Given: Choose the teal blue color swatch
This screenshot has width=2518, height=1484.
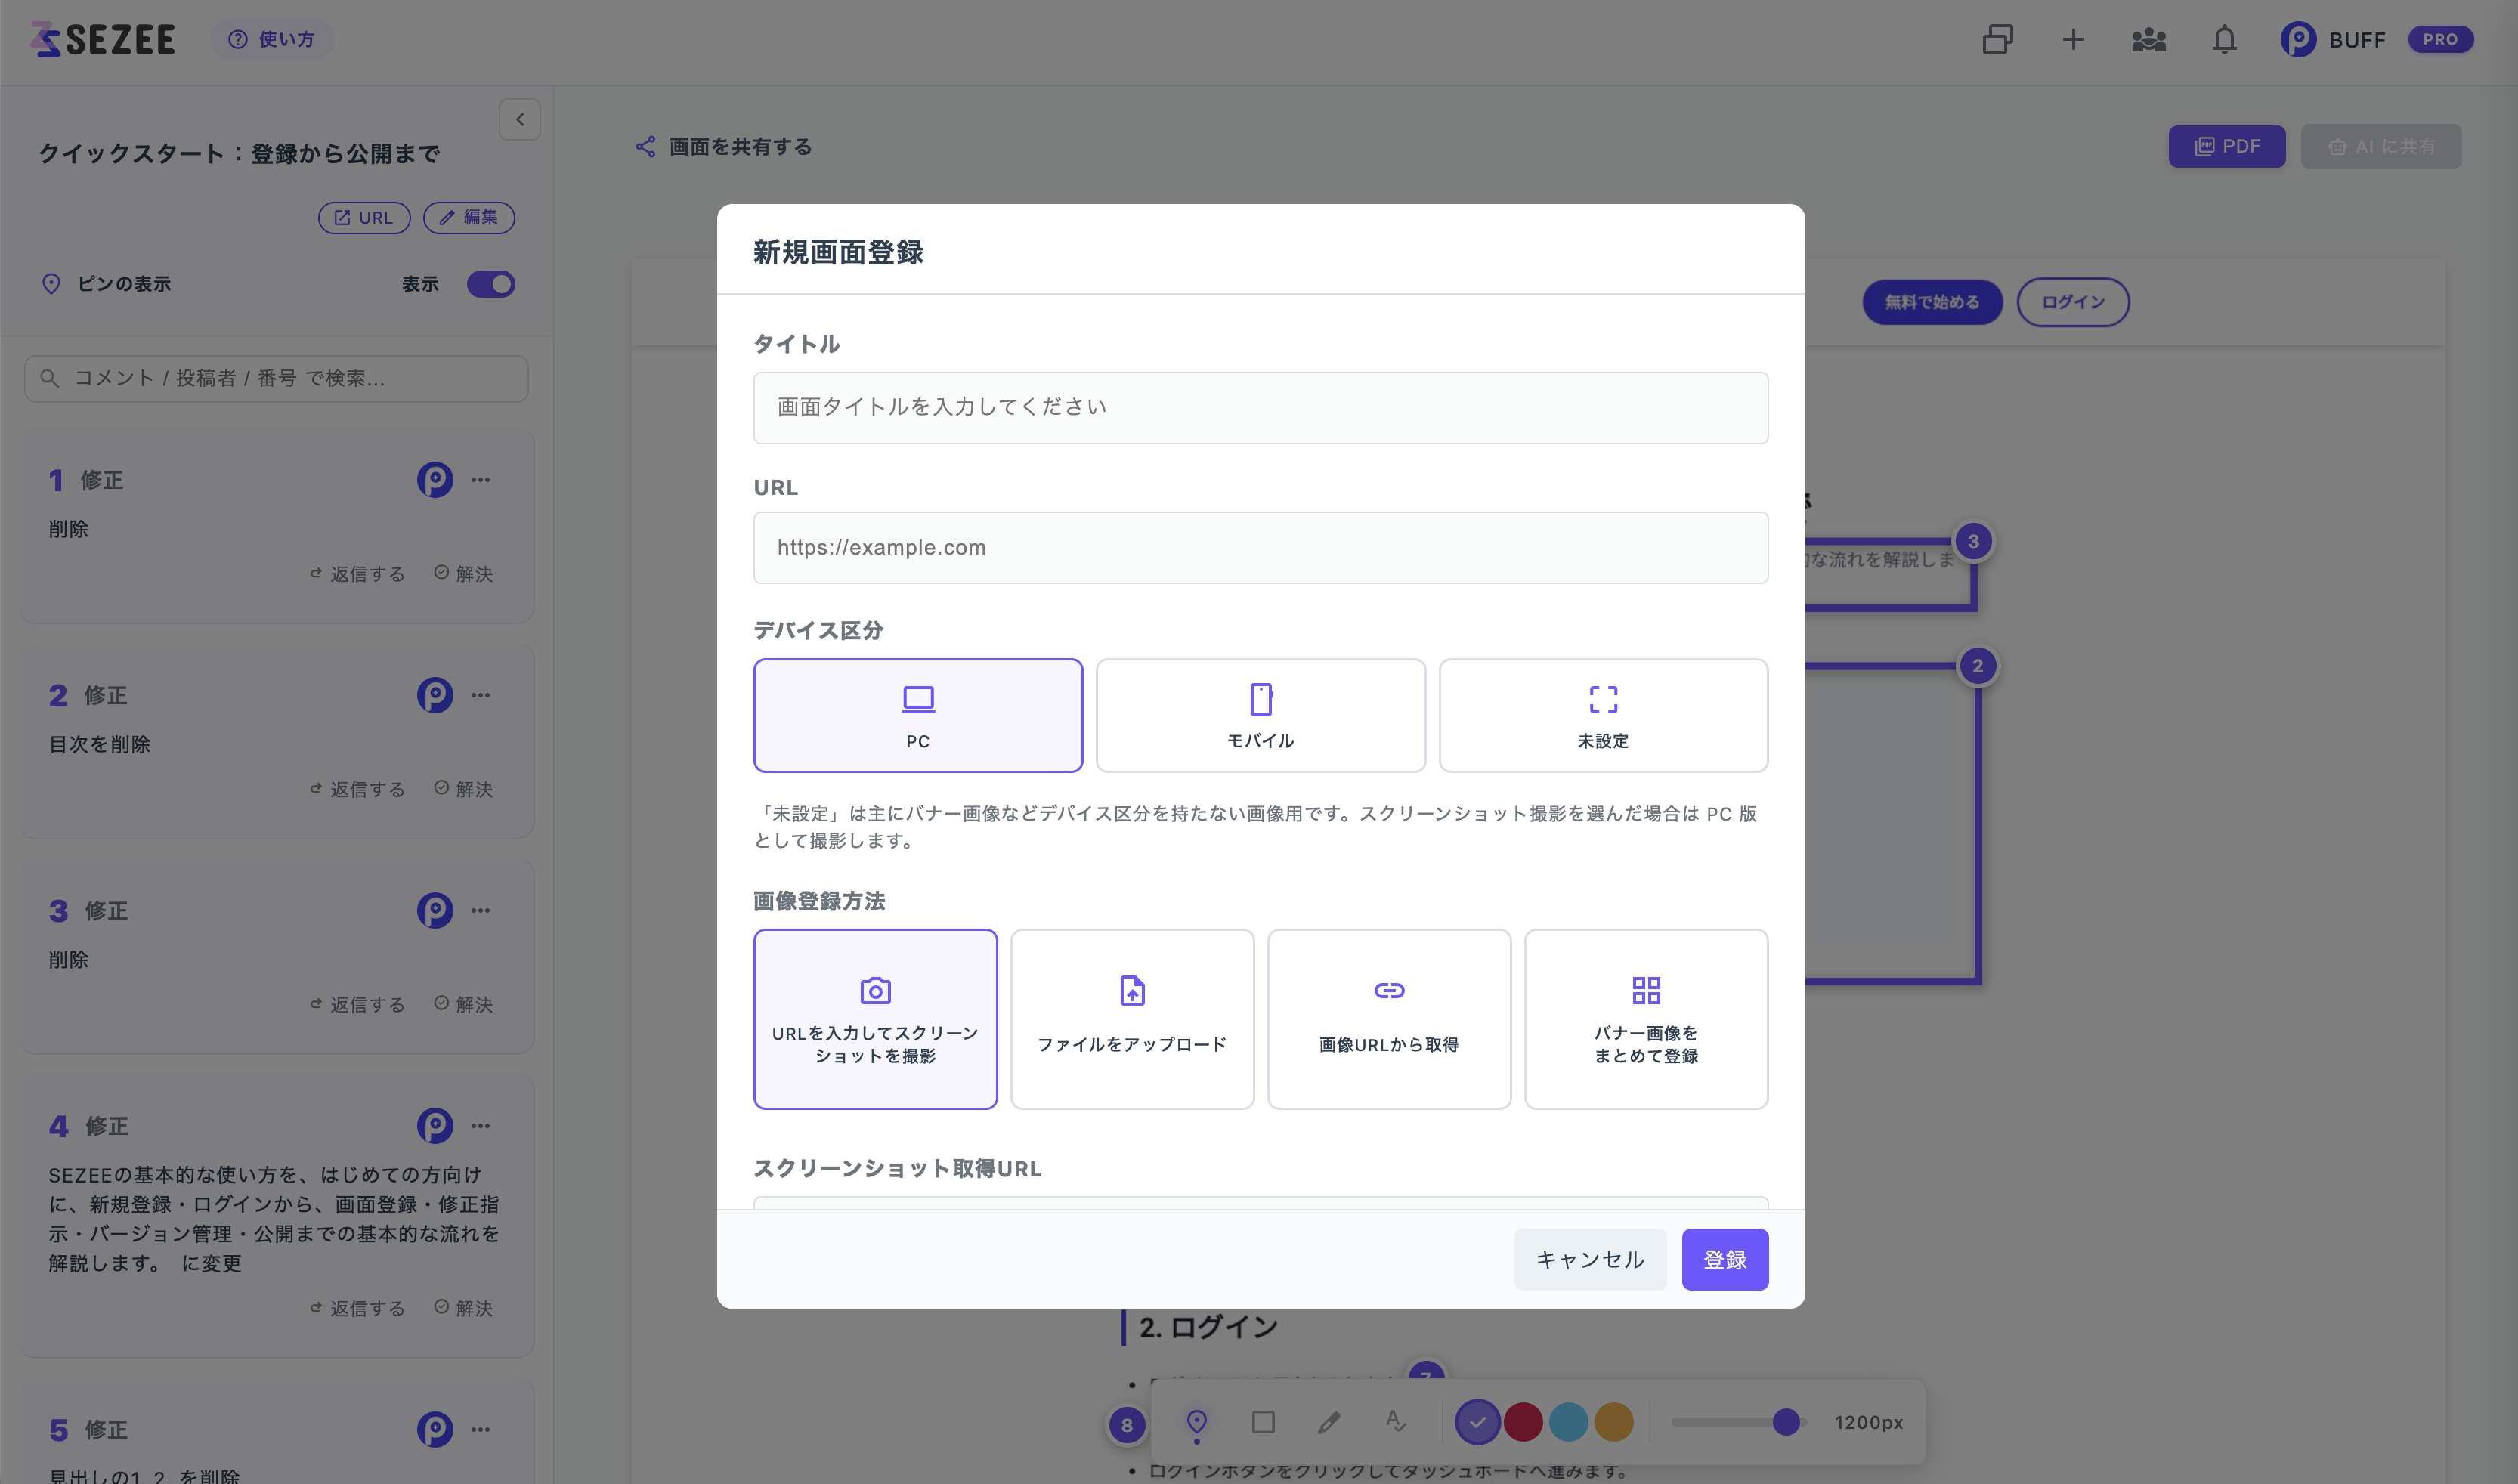Looking at the screenshot, I should 1568,1422.
